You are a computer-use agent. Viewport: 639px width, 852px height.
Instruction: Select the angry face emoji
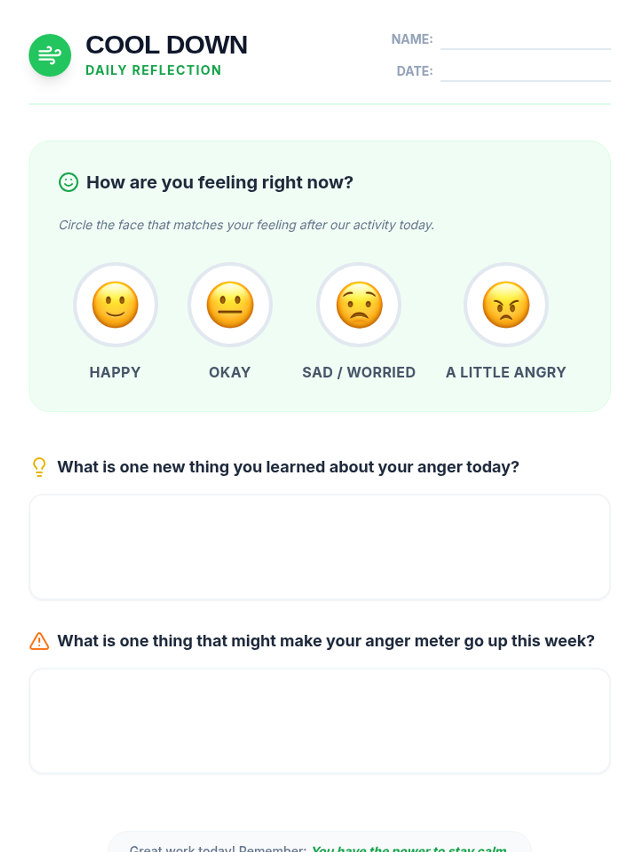pyautogui.click(x=505, y=305)
